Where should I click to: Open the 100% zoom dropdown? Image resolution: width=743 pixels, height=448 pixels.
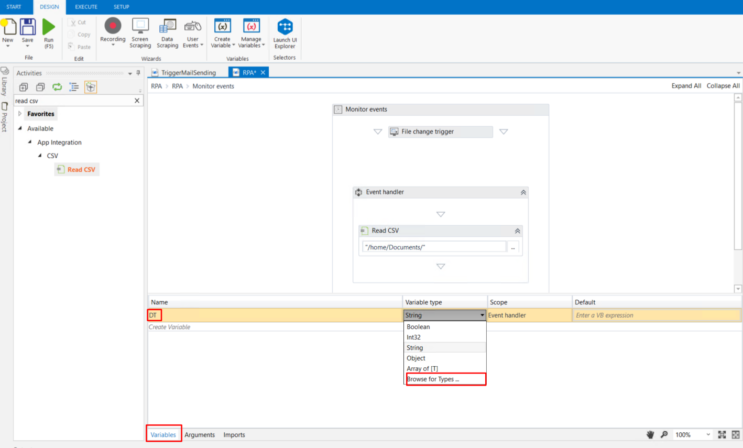click(x=708, y=434)
